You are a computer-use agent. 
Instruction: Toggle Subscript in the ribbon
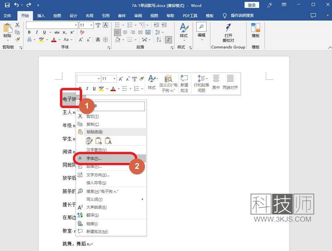(x=65, y=32)
